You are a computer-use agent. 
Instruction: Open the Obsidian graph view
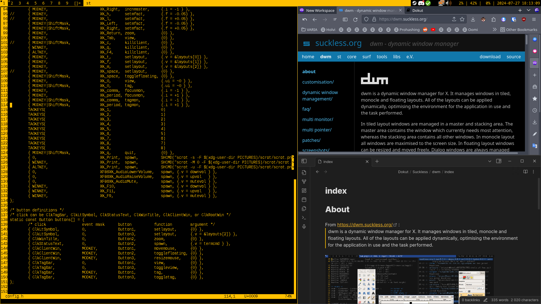pos(304,181)
